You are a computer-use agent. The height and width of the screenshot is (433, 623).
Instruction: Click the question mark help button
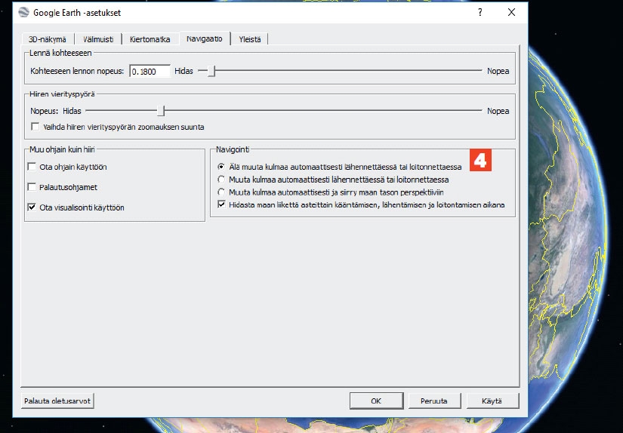tap(480, 13)
